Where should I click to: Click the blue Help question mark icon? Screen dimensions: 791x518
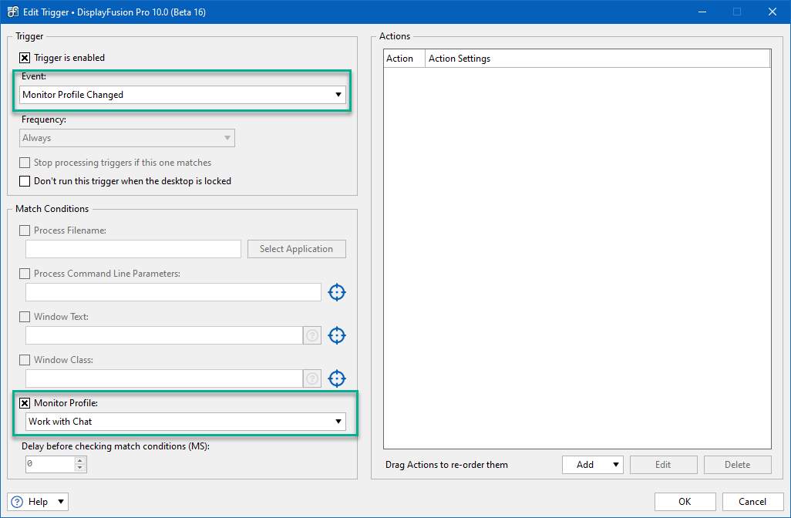17,502
